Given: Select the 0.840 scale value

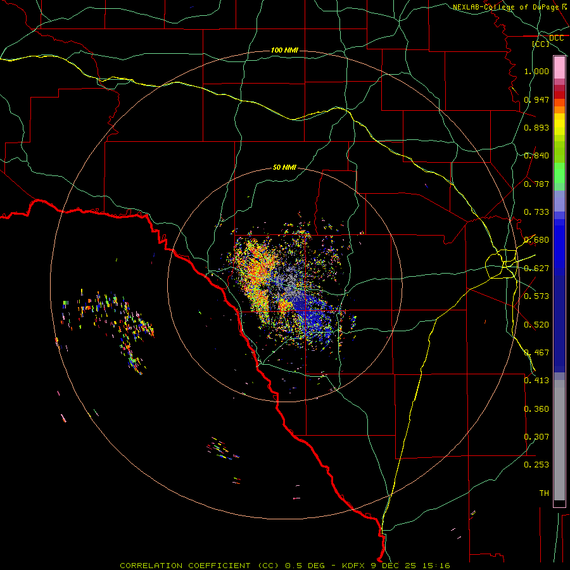Looking at the screenshot, I should pos(536,156).
